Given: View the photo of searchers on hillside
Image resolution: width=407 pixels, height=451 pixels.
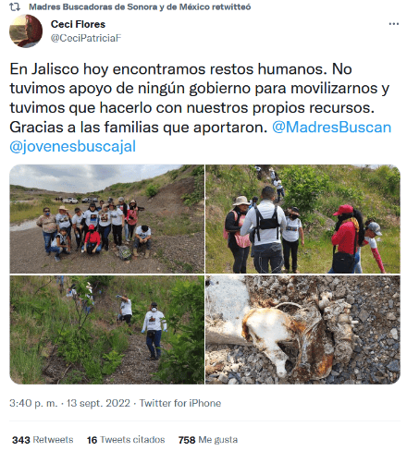Looking at the screenshot, I should tap(106, 330).
